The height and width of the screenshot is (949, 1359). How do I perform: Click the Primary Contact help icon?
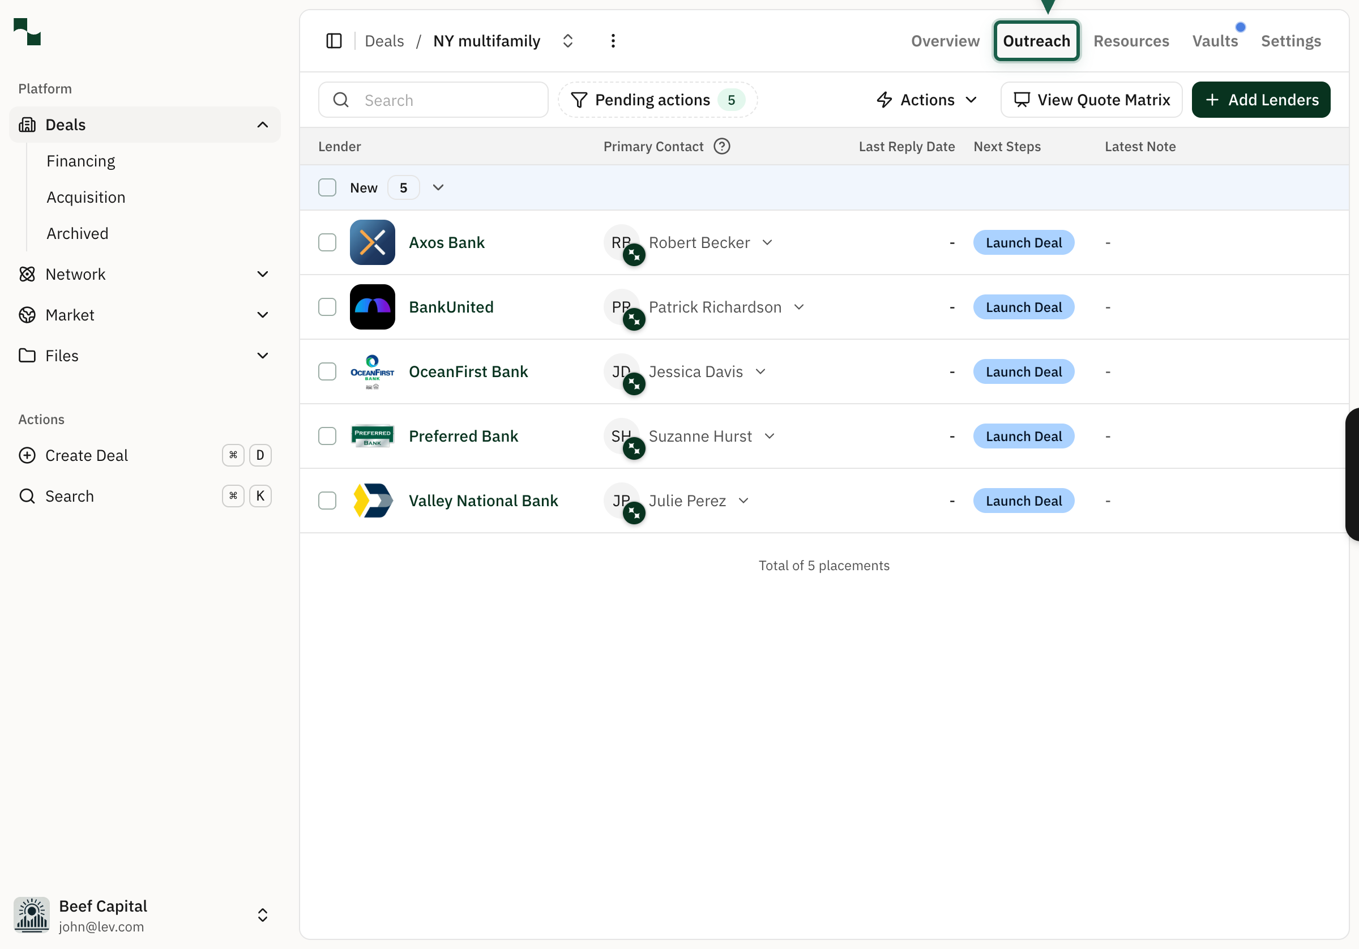[721, 146]
